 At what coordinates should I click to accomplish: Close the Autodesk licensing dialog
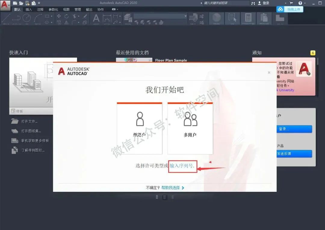click(x=269, y=72)
